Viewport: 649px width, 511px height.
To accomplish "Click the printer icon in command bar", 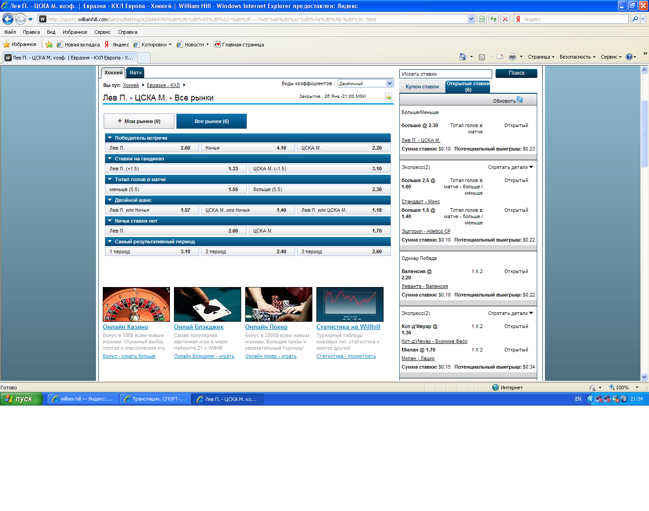I will (512, 57).
